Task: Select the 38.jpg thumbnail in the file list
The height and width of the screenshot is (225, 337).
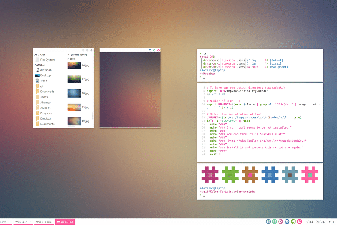Action: coord(74,92)
